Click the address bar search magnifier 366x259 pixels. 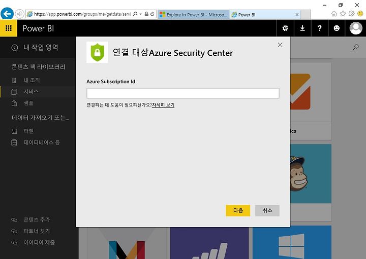pyautogui.click(x=135, y=14)
